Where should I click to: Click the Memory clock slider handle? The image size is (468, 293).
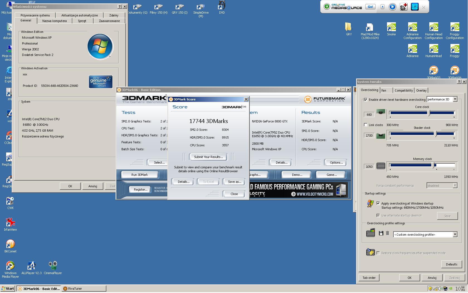pyautogui.click(x=433, y=166)
